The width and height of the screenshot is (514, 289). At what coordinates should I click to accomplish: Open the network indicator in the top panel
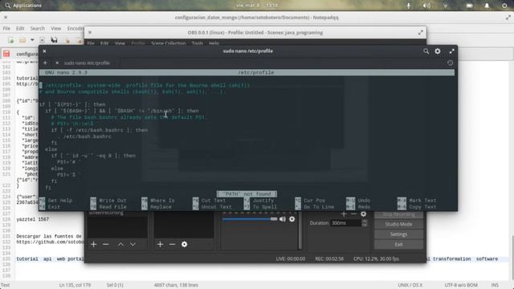point(445,6)
